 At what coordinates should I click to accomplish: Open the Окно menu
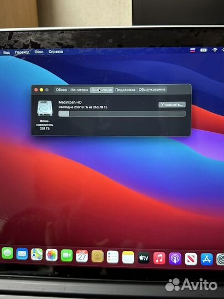39,52
